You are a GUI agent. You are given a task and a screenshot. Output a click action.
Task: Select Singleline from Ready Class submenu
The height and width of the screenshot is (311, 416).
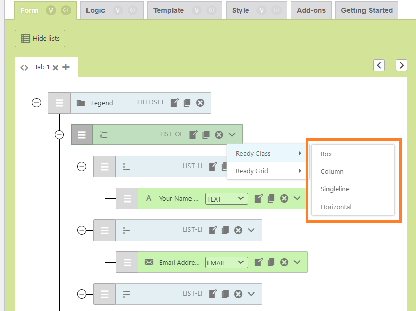(x=335, y=189)
